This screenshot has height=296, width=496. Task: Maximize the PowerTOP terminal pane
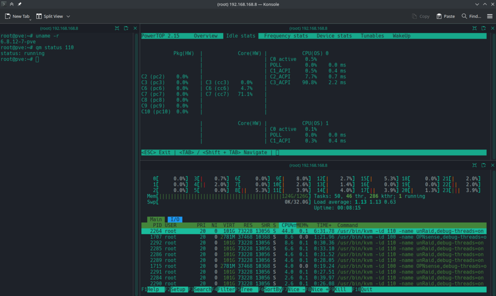click(475, 28)
